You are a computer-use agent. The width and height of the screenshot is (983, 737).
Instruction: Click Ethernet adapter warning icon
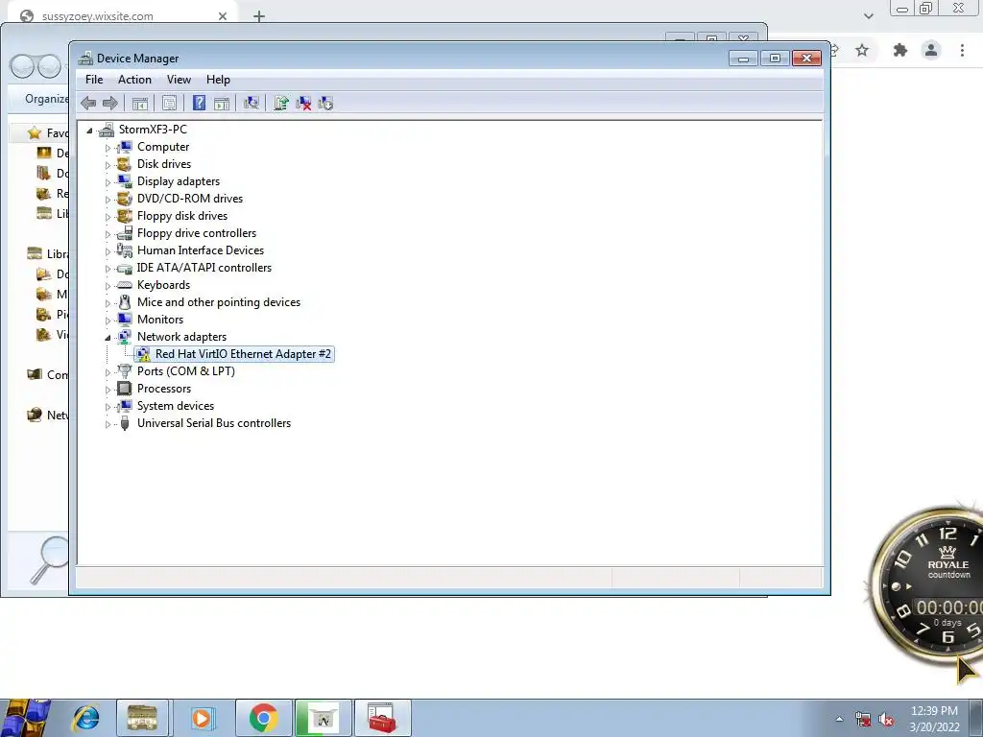click(x=144, y=355)
